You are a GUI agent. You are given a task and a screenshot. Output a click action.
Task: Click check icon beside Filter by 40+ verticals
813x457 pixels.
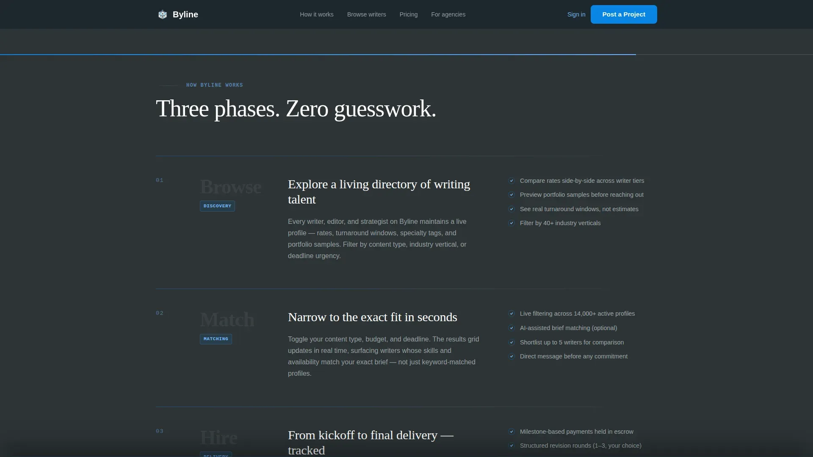(x=512, y=223)
